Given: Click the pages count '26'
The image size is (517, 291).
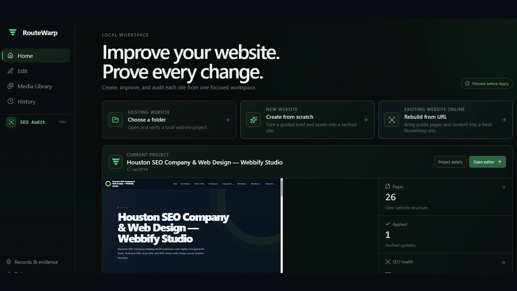Looking at the screenshot, I should click(x=390, y=197).
